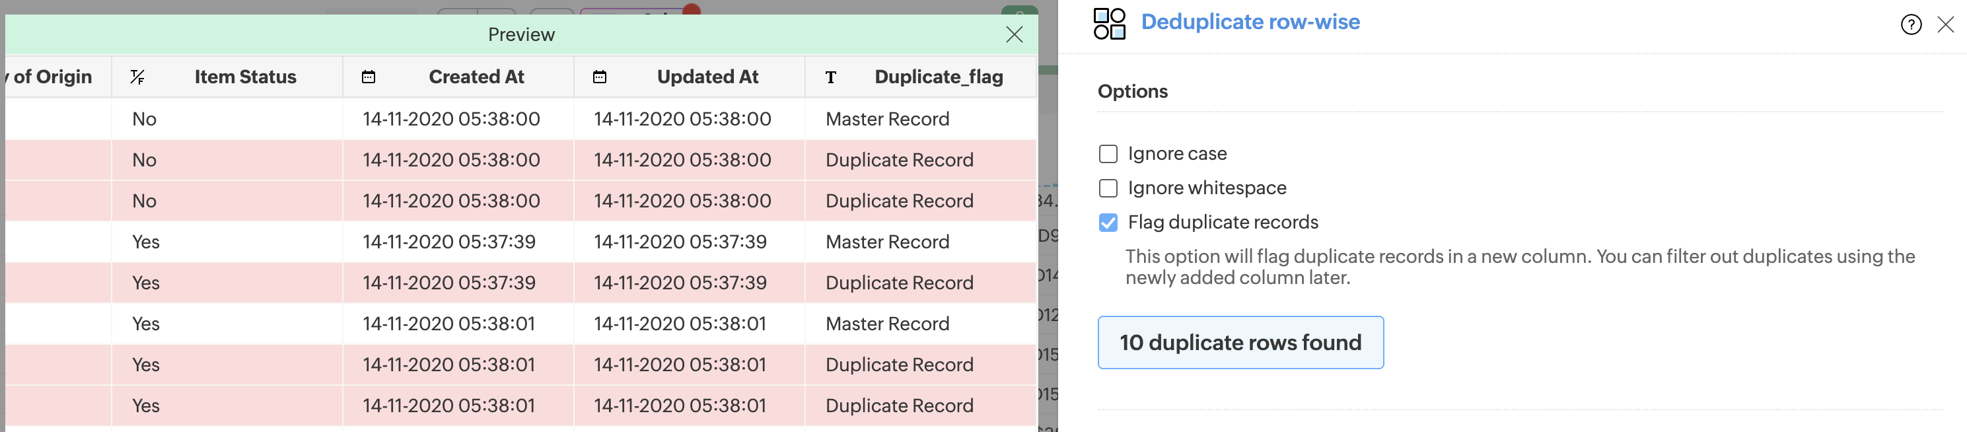Click the Item Status boolean type icon
Screen dimensions: 1967x432
(137, 77)
